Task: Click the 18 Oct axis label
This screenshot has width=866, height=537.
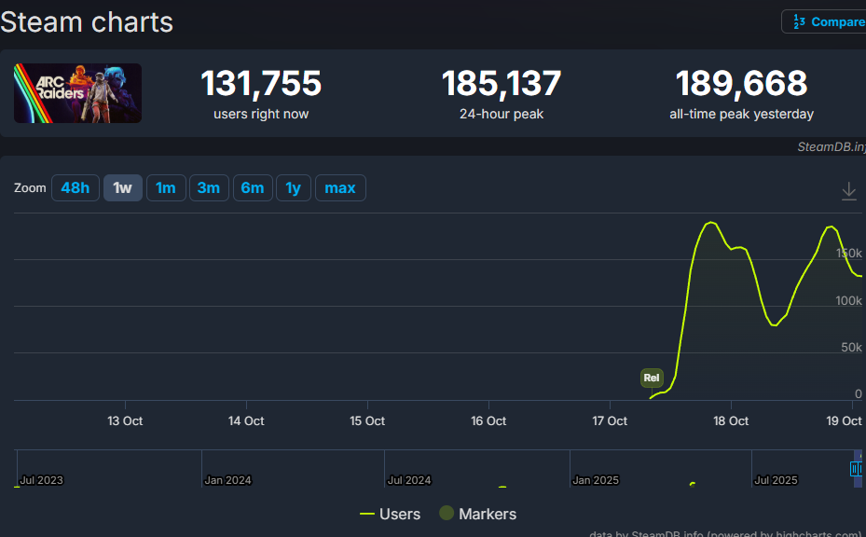Action: [x=731, y=421]
